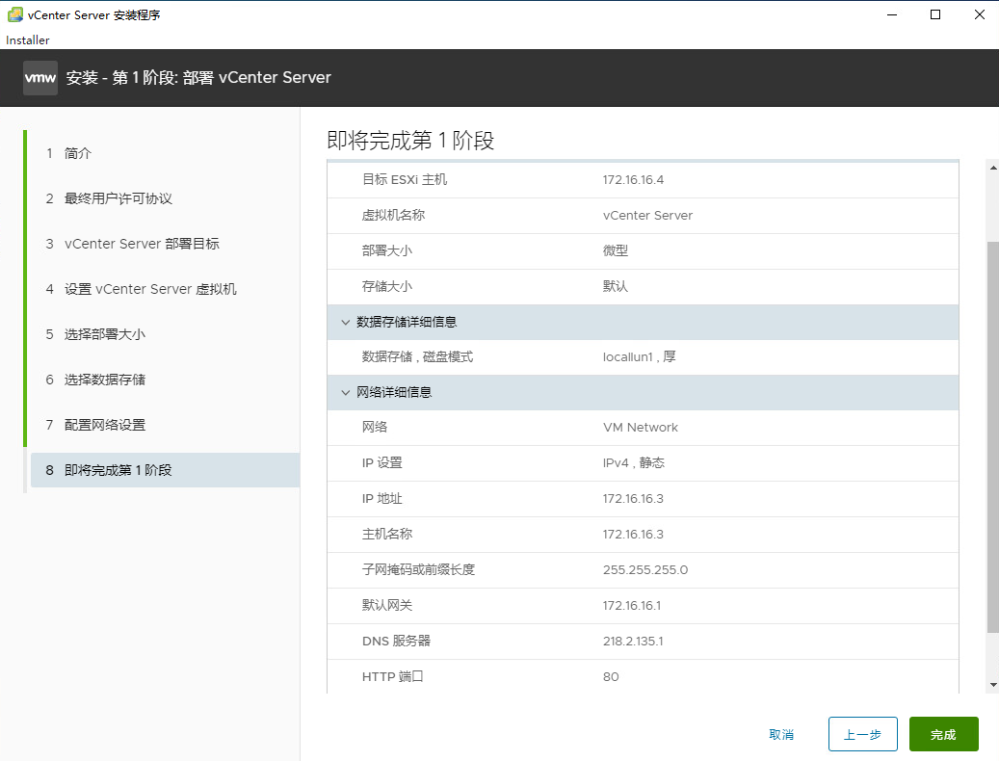Click the DNS 服务器 label

pyautogui.click(x=396, y=642)
